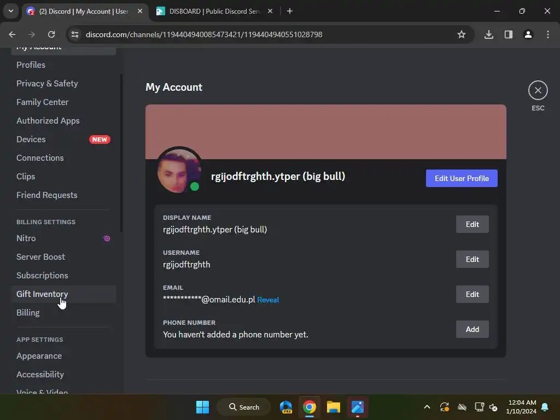Viewport: 560px width, 420px height.
Task: Go forward in browser history
Action: (32, 34)
